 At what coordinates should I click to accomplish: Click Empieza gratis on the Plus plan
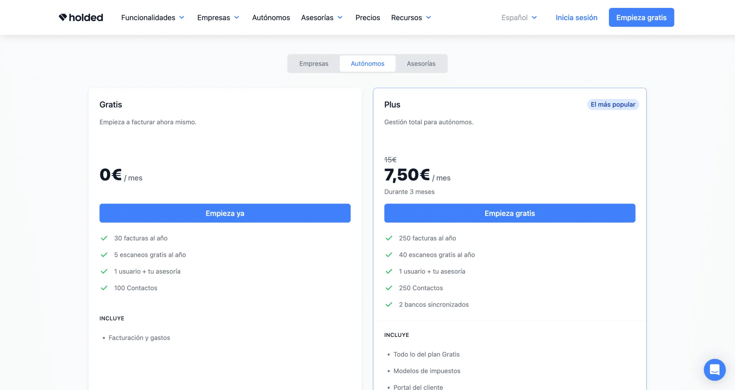510,213
